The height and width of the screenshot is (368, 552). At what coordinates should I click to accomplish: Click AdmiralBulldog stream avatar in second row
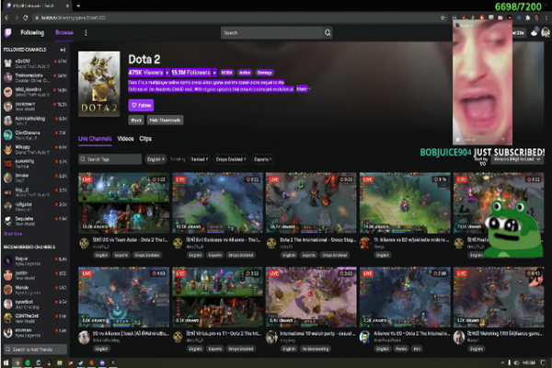tap(84, 338)
